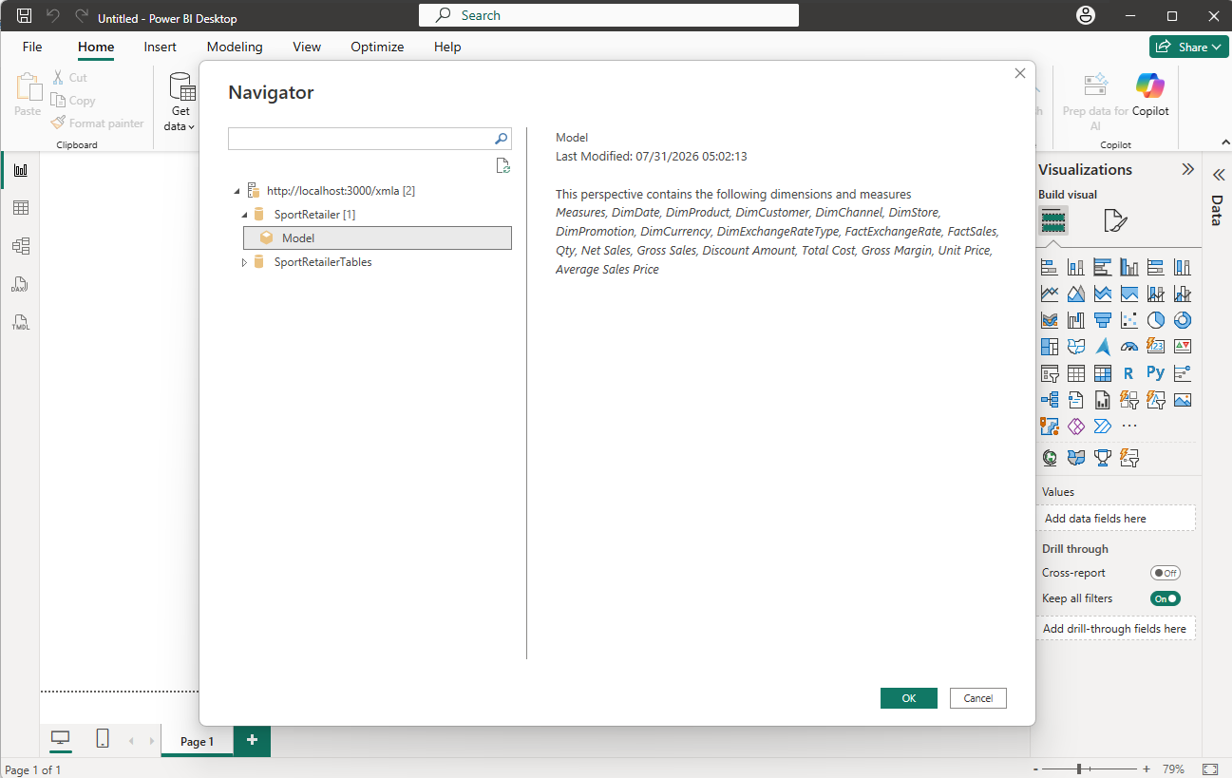Open the Optimize ribbon tab

[377, 47]
